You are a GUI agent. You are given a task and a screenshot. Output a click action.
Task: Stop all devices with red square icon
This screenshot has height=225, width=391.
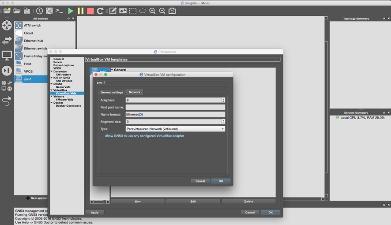click(90, 11)
